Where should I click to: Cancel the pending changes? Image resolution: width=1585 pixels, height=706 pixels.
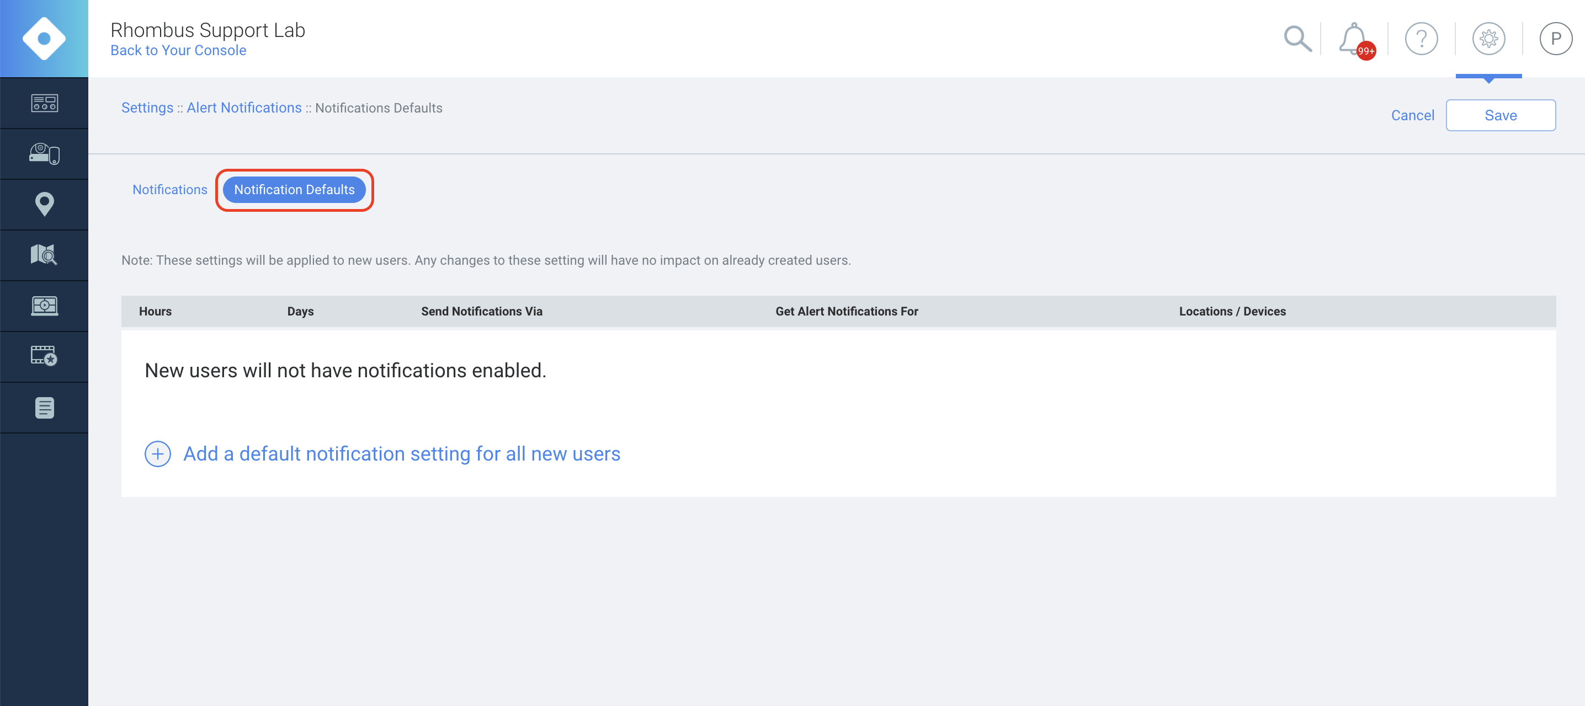click(1412, 115)
